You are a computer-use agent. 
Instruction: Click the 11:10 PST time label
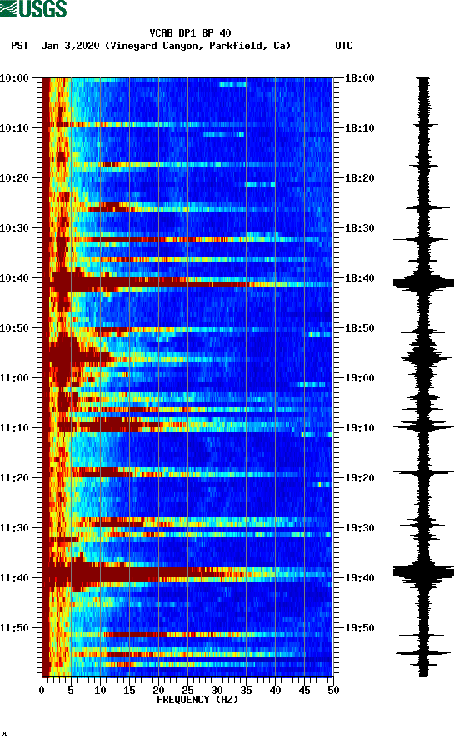[14, 428]
